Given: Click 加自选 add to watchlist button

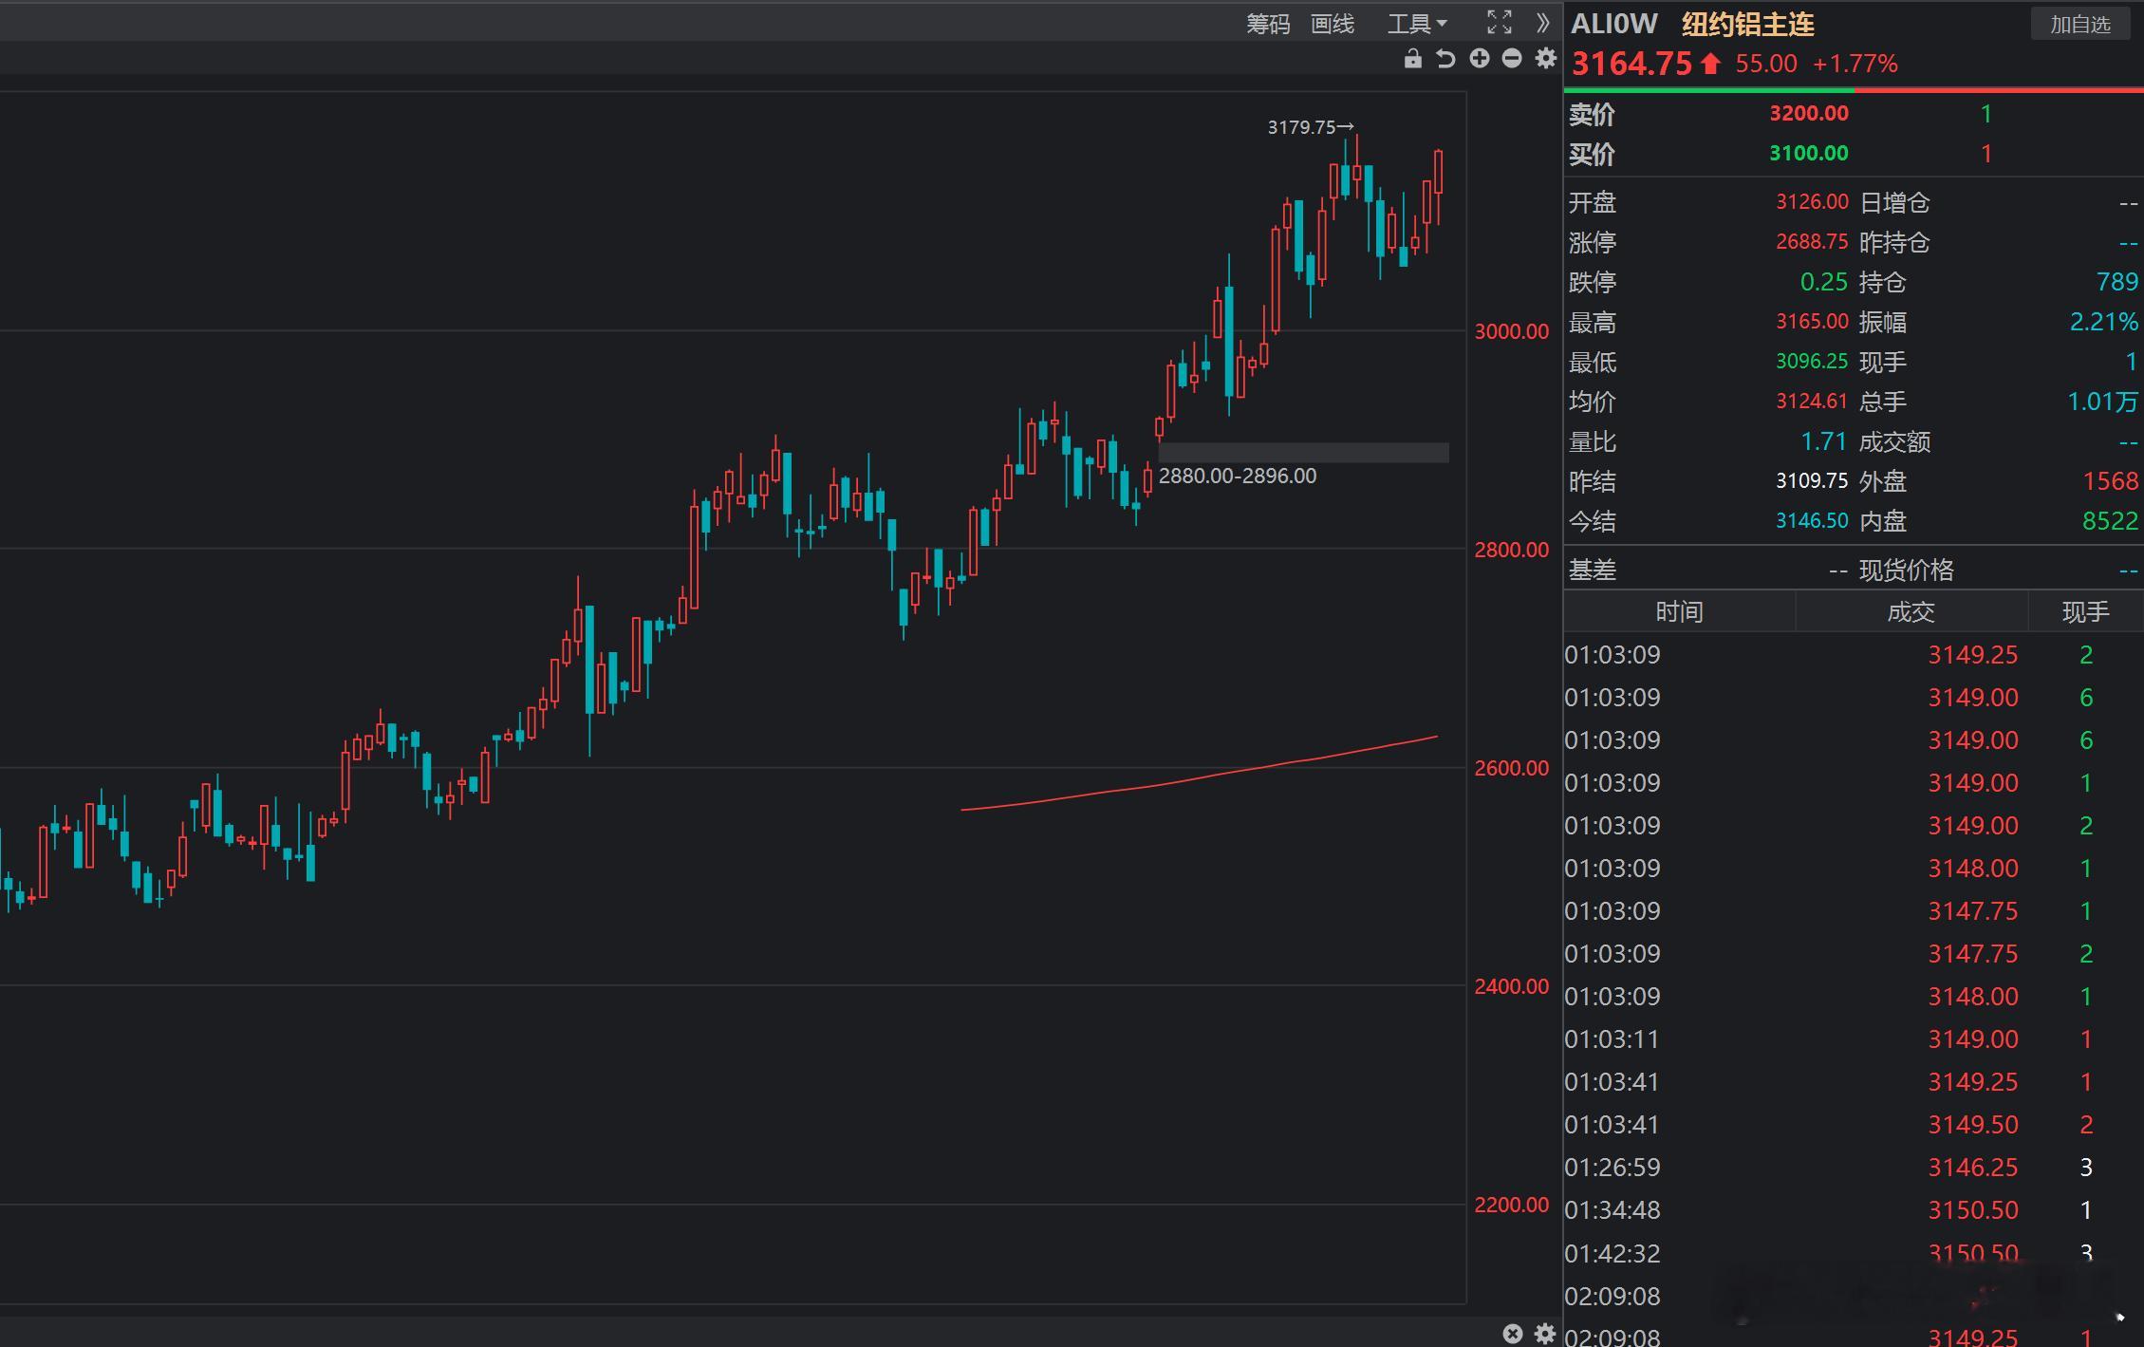Looking at the screenshot, I should [2079, 25].
